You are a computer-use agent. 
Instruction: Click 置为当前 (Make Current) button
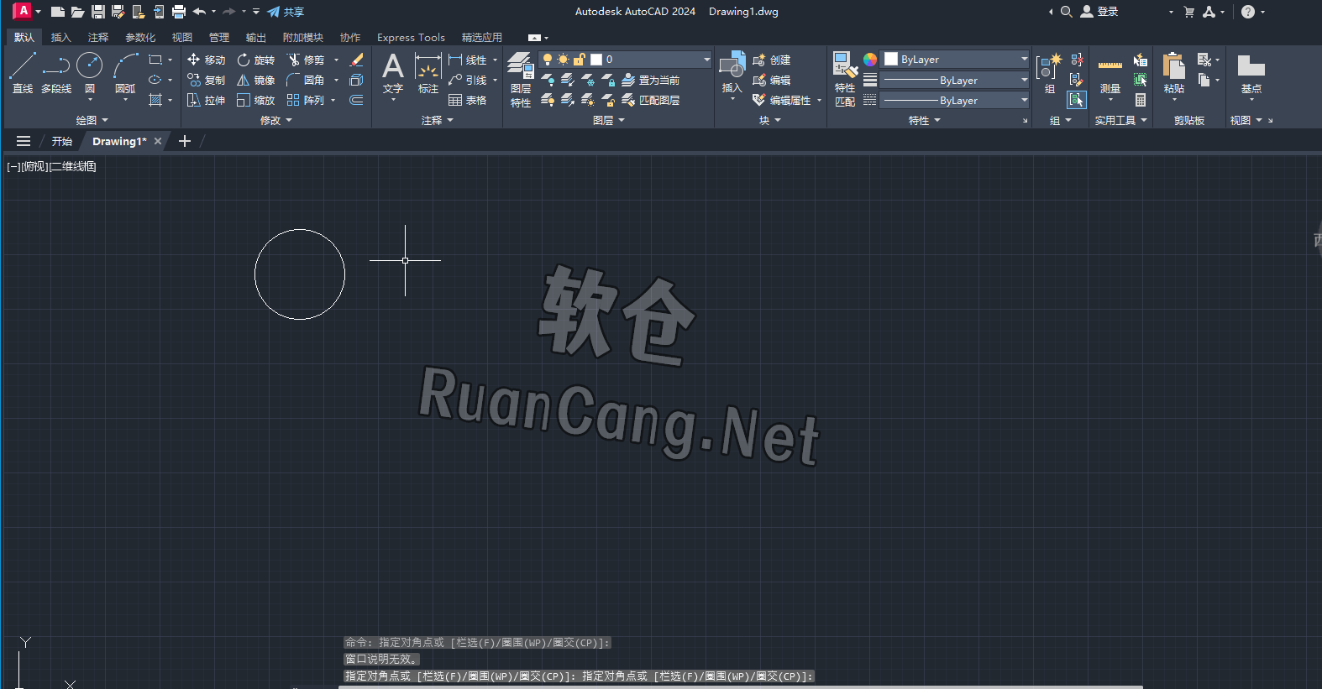651,80
